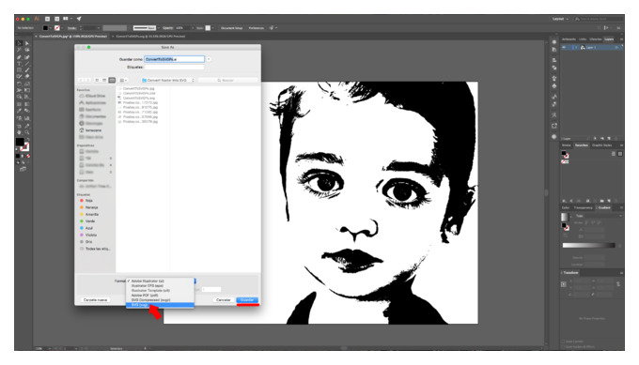Viewport: 639px width, 365px height.
Task: Select the ConvertToSVGPs.psd file in the list
Action: 139,93
